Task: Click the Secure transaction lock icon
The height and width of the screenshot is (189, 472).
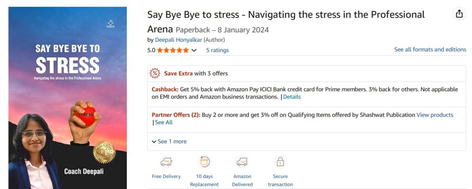Action: coord(280,162)
